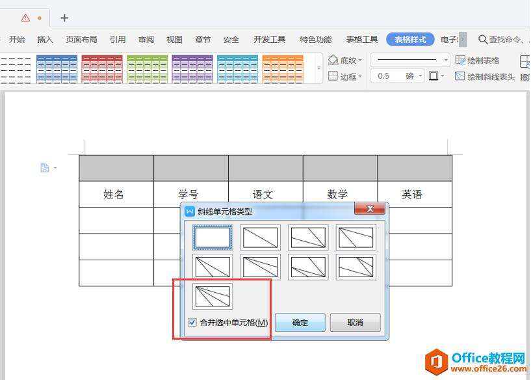
Task: Select the blank no-diagonal cell type
Action: pyautogui.click(x=213, y=238)
